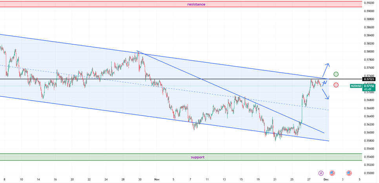This screenshot has width=379, height=183.
Task: Select the red circle marker
Action: coord(336,85)
